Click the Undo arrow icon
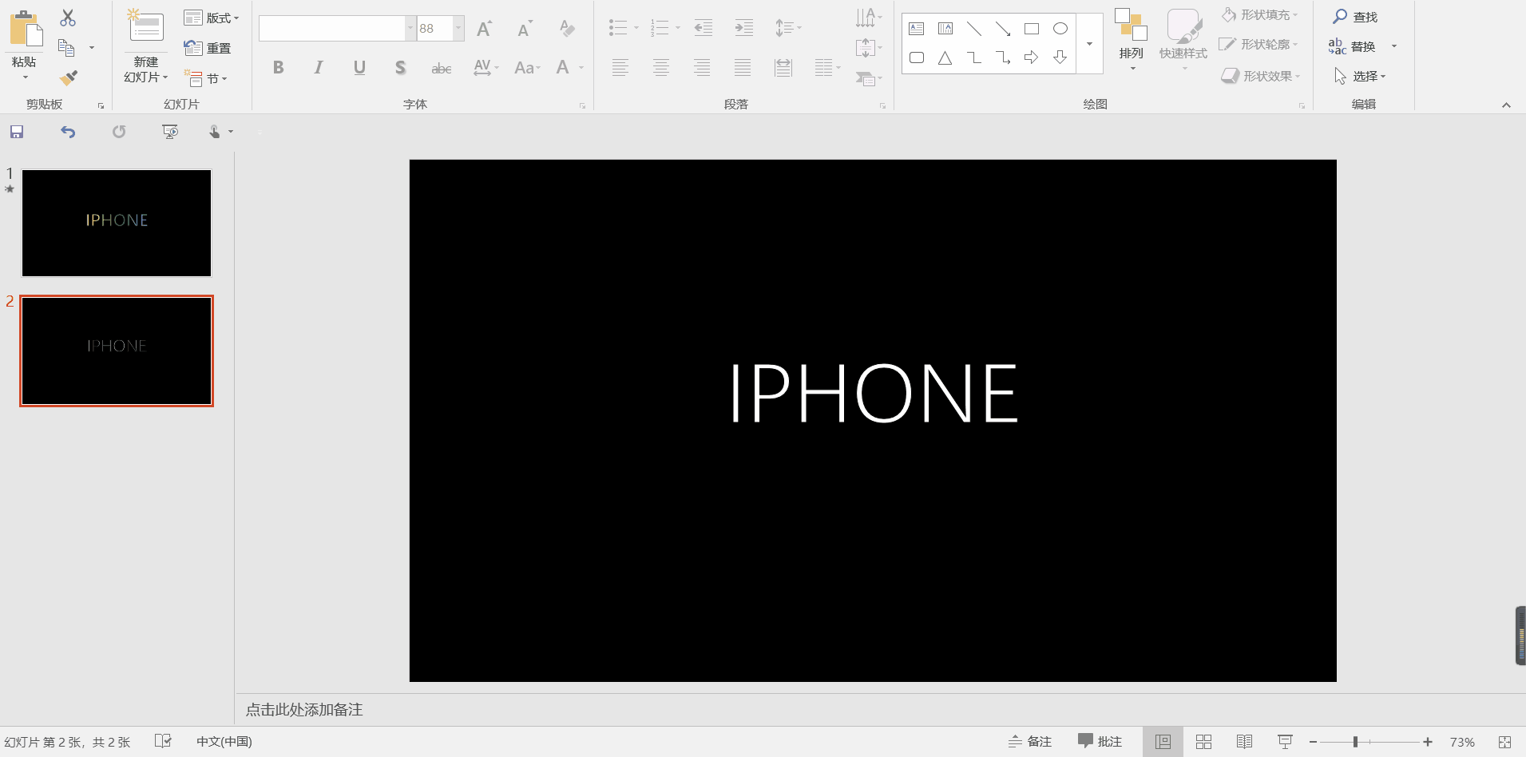The width and height of the screenshot is (1526, 757). click(x=68, y=132)
